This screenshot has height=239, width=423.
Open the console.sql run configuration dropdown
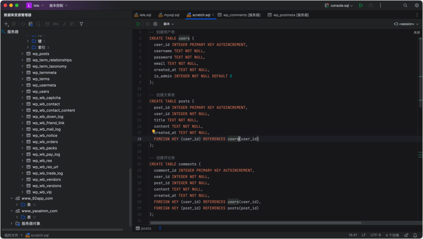339,5
